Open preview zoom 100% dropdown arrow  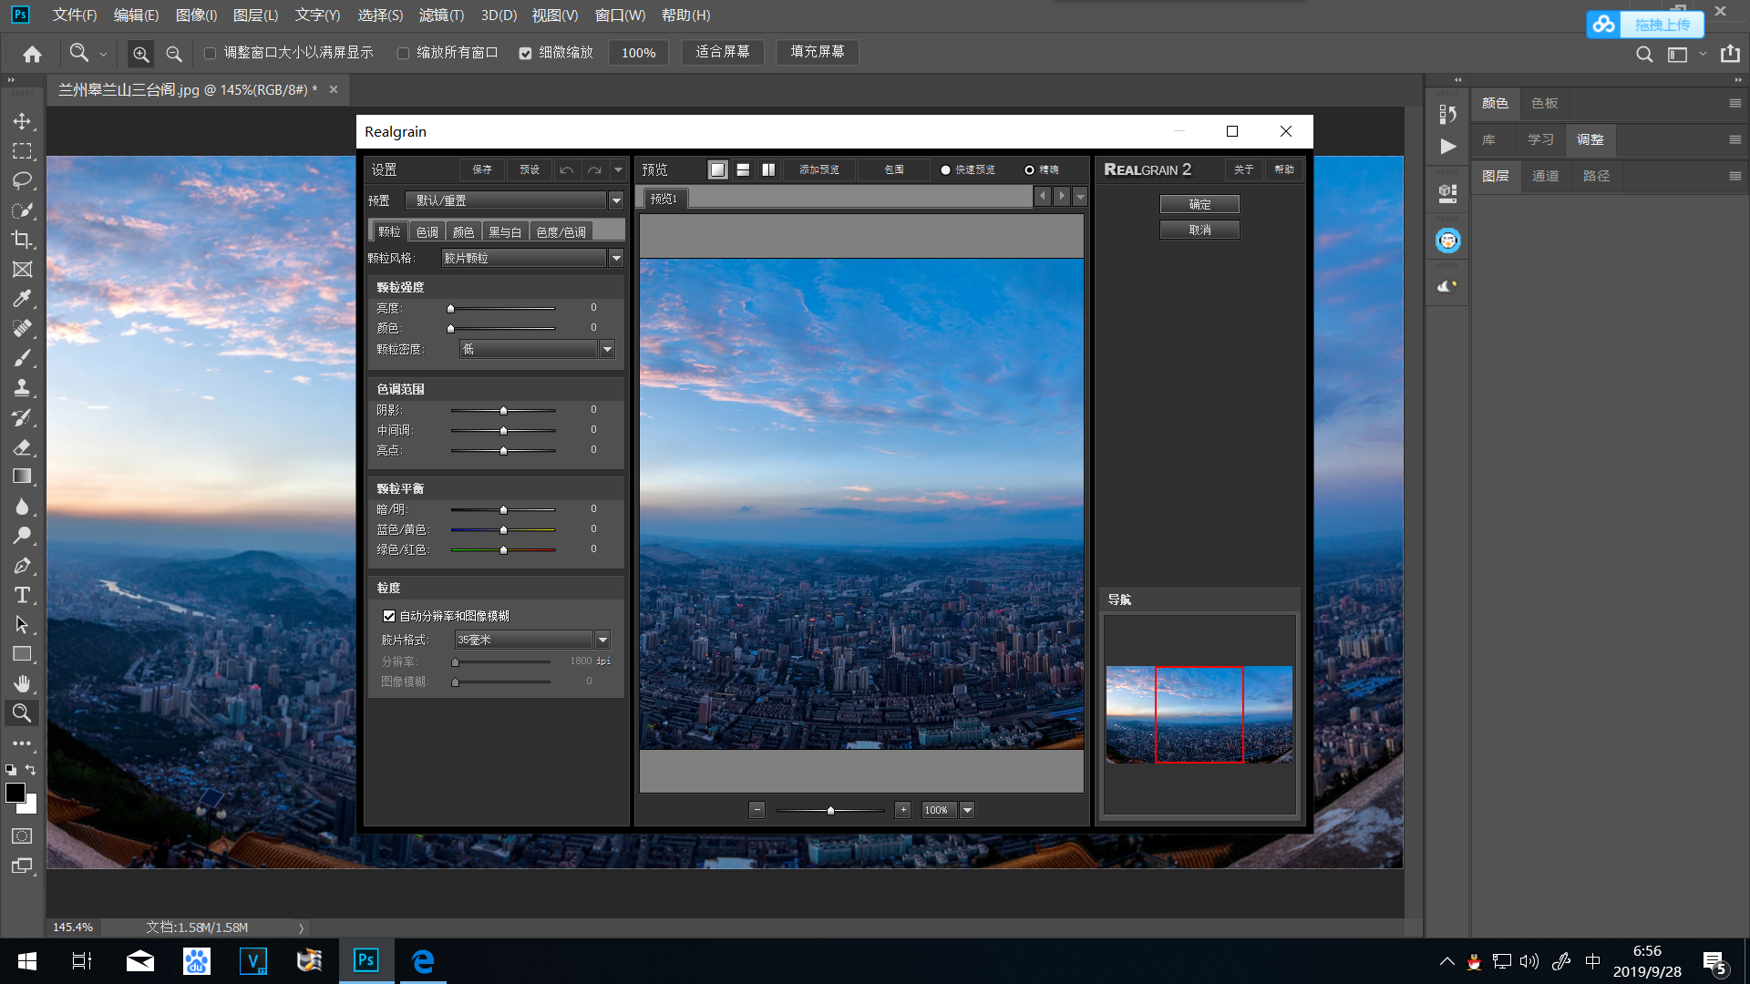(967, 810)
